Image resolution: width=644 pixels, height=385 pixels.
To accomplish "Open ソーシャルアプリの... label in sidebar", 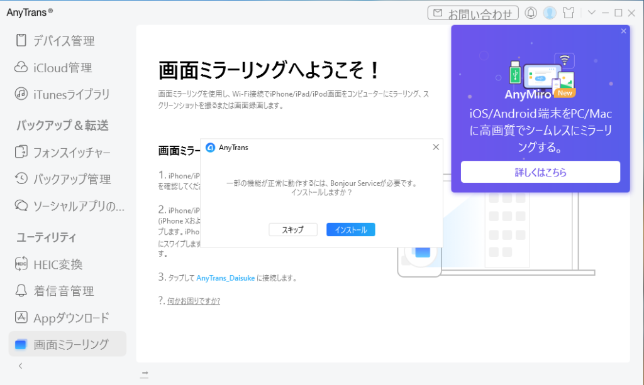I will pos(79,206).
